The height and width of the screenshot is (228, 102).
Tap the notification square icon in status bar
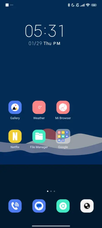[x=7, y=5]
